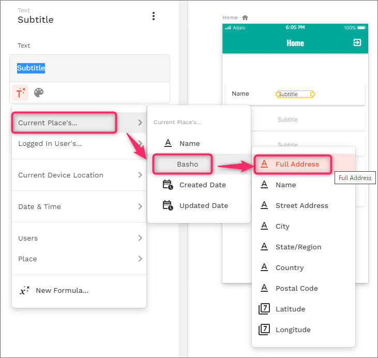Image resolution: width=378 pixels, height=358 pixels.
Task: Click the logout icon in the Home header
Action: [x=357, y=43]
